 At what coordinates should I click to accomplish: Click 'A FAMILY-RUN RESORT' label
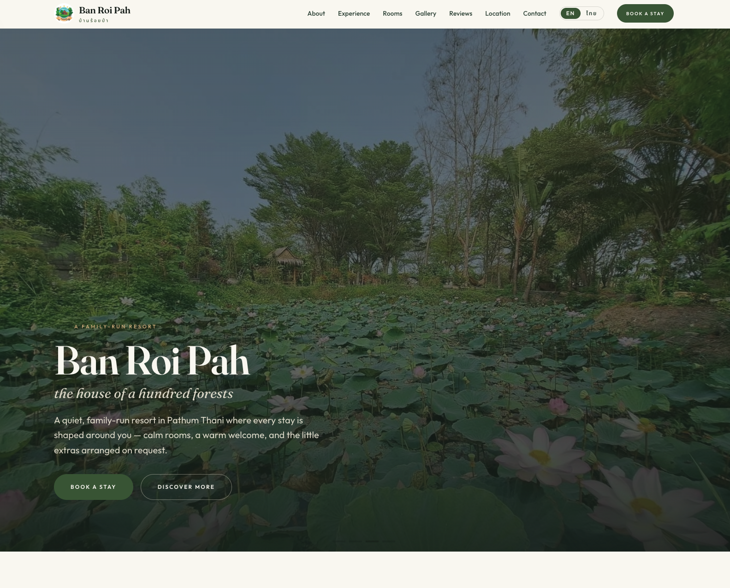(x=115, y=327)
